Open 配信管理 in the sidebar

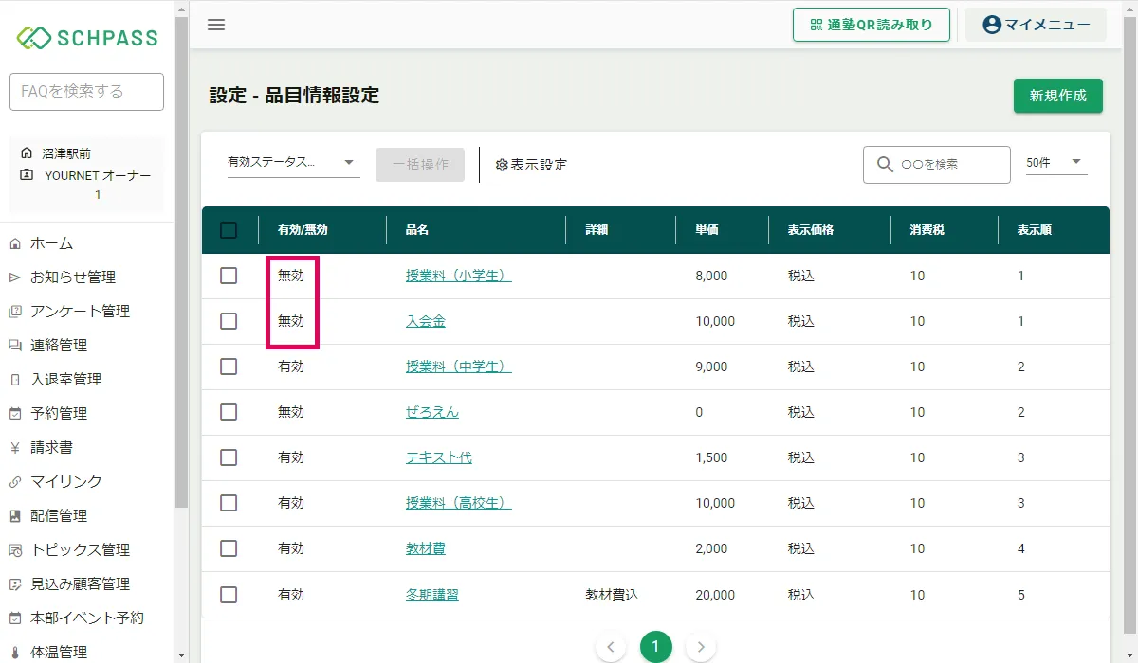[59, 516]
